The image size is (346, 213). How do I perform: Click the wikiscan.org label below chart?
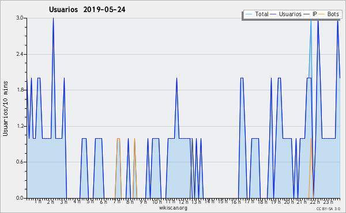pos(173,208)
